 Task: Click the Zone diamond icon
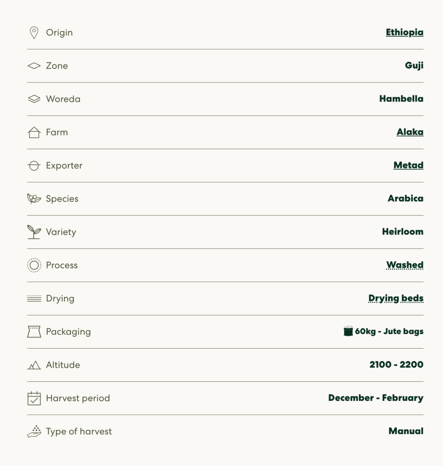pyautogui.click(x=34, y=66)
